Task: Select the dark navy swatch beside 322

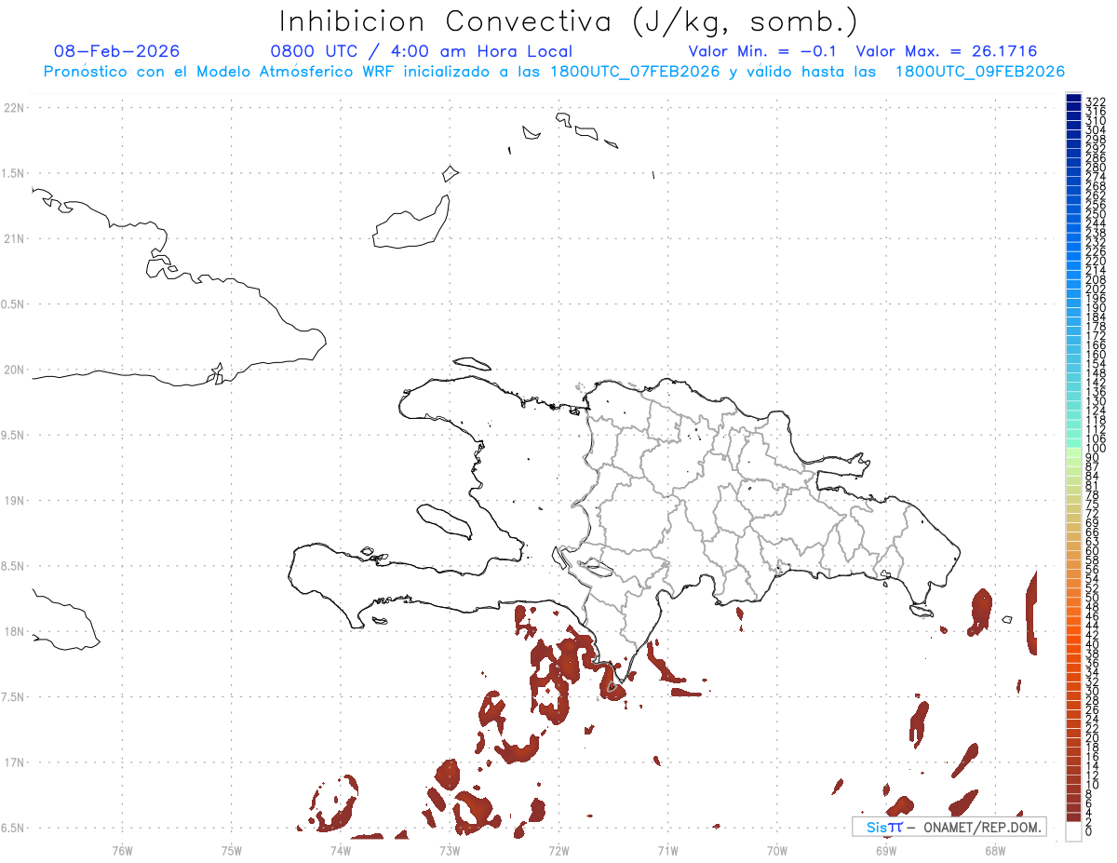Action: [x=1074, y=100]
